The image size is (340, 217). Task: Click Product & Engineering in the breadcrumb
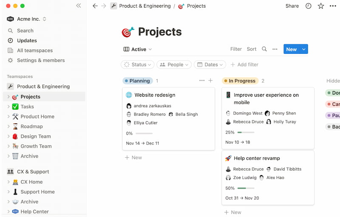coord(145,6)
